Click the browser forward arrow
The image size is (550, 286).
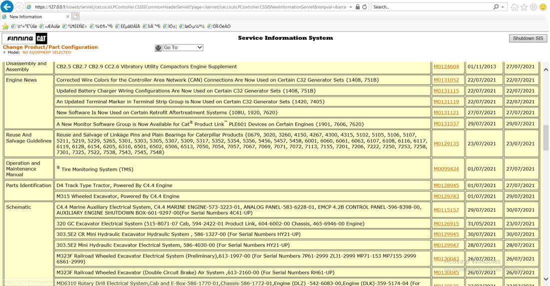(x=19, y=6)
